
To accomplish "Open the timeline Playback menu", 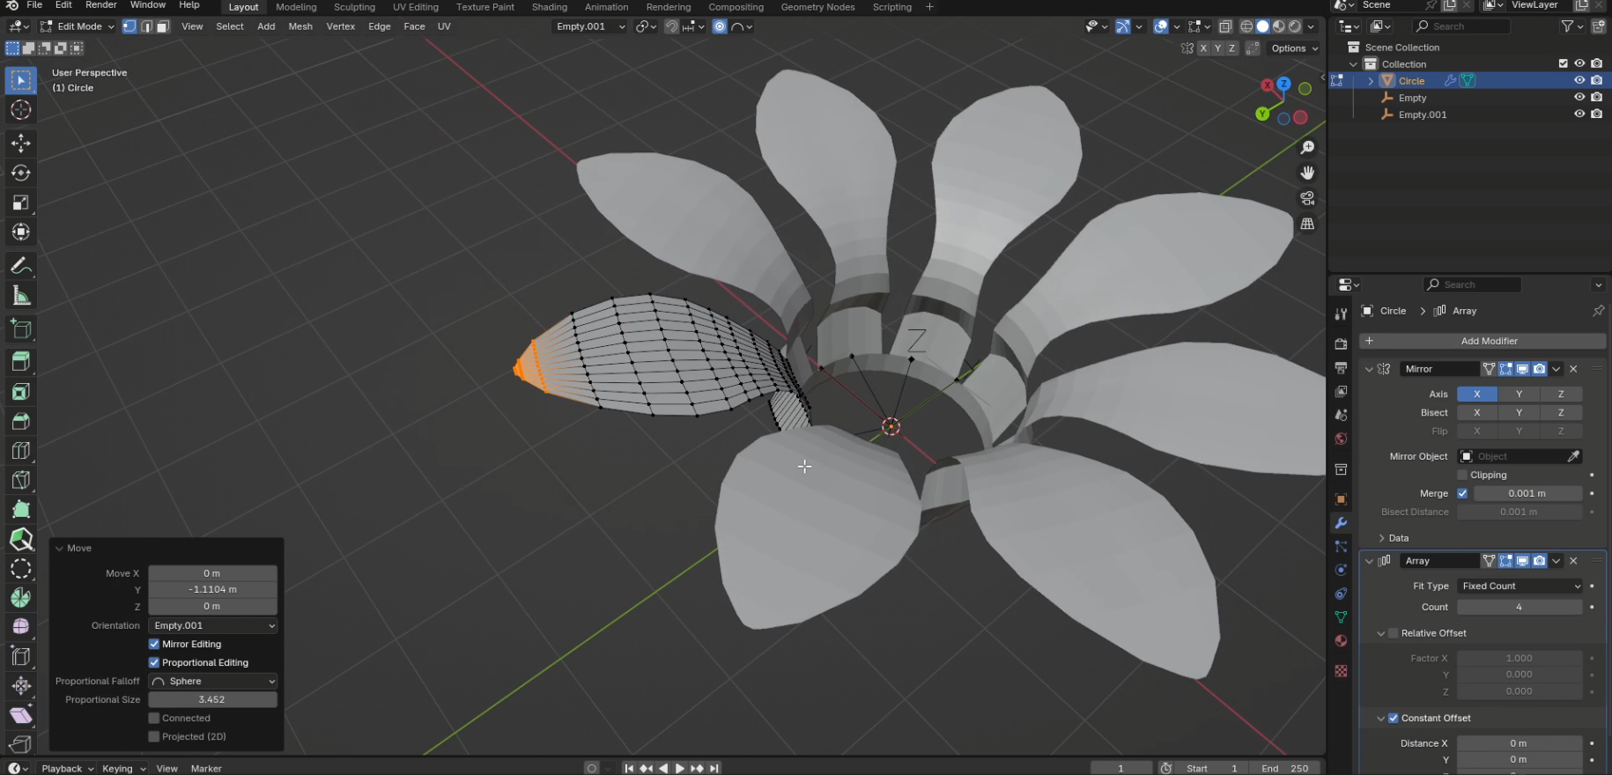I will [67, 768].
